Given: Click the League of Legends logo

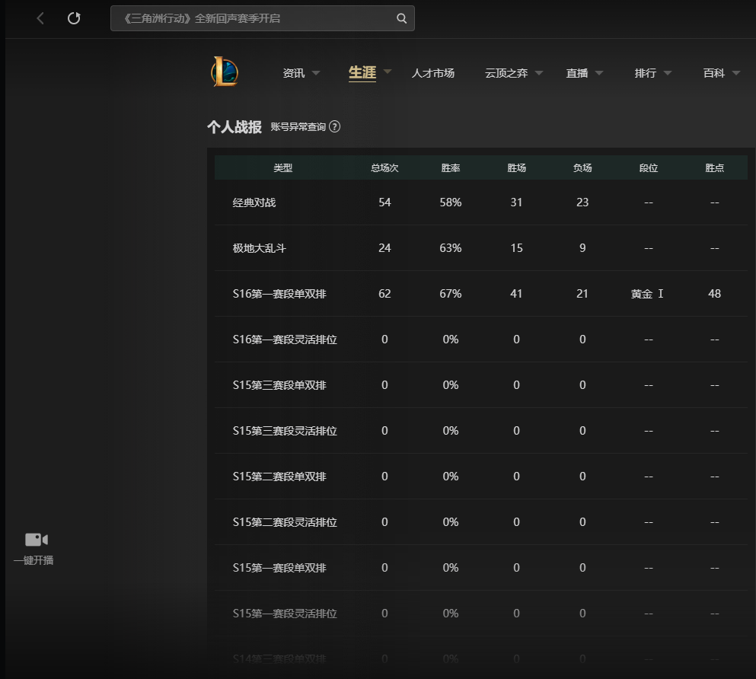Looking at the screenshot, I should click(x=225, y=72).
